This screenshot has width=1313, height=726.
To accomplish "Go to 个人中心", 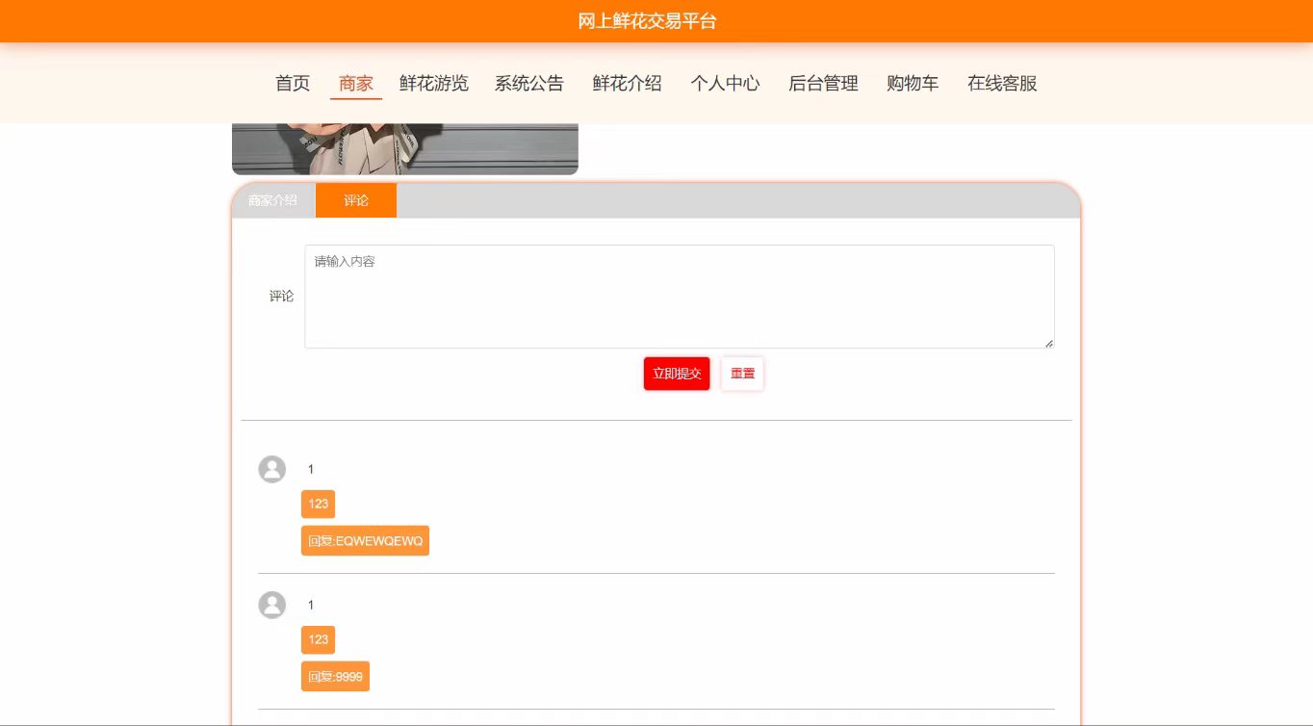I will pyautogui.click(x=725, y=84).
